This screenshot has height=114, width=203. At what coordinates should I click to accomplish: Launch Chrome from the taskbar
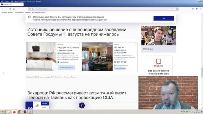tap(20, 112)
